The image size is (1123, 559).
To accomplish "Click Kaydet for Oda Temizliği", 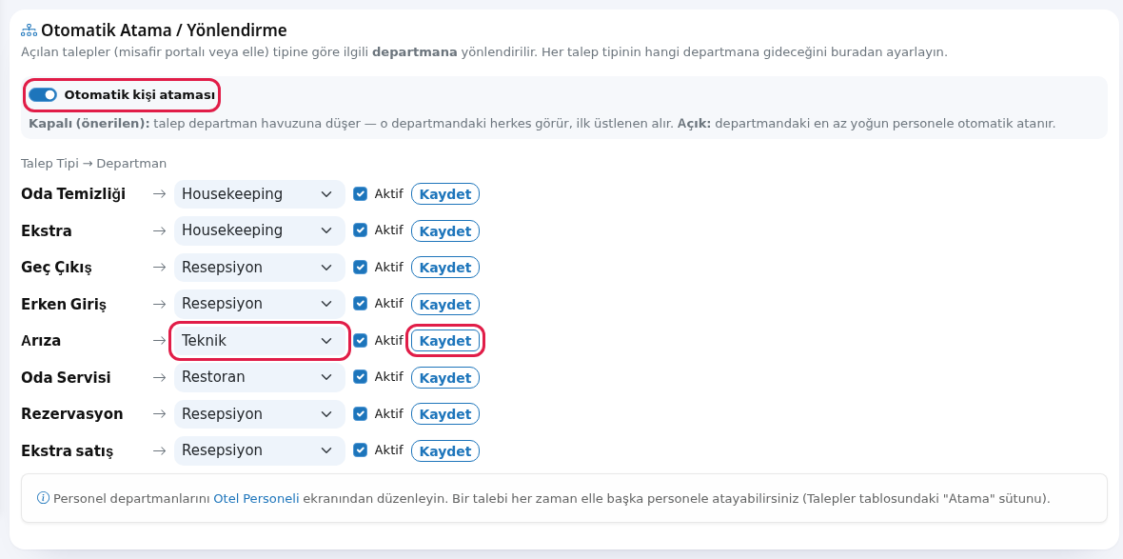I will (x=445, y=194).
